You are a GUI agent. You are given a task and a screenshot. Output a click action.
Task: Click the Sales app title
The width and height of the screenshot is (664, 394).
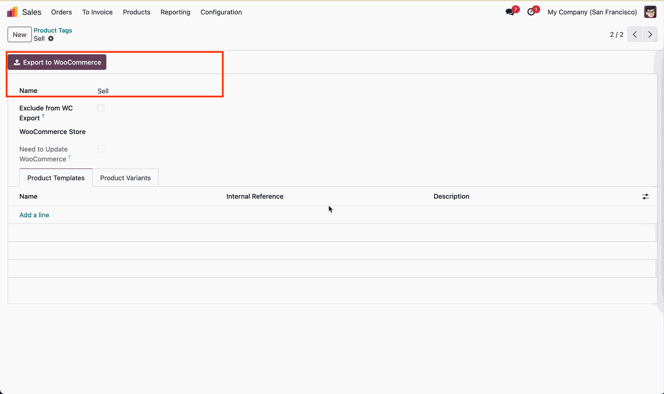pyautogui.click(x=32, y=12)
